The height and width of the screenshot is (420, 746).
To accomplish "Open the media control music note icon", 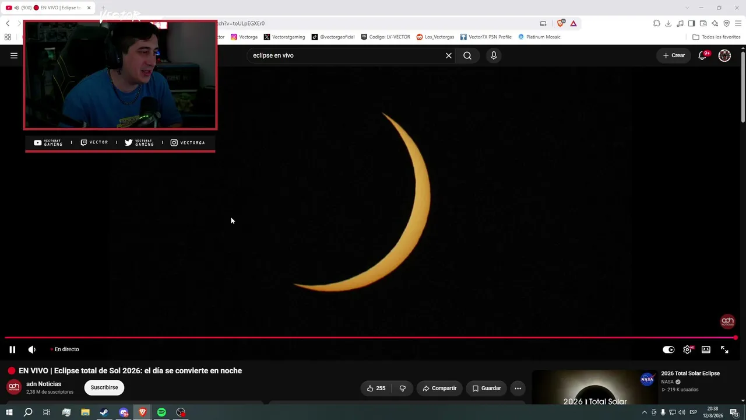I will 680,23.
